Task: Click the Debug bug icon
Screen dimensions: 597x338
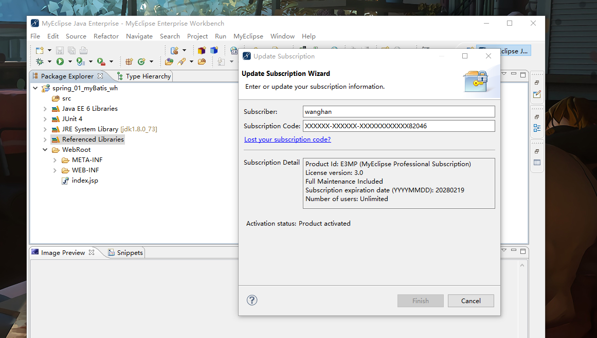Action: [x=40, y=62]
